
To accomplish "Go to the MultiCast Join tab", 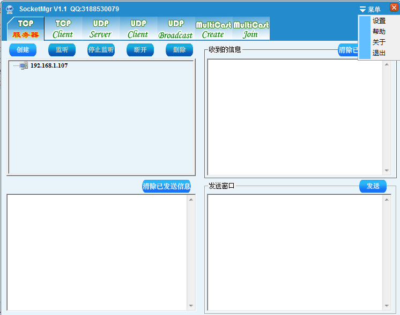I will pyautogui.click(x=250, y=29).
